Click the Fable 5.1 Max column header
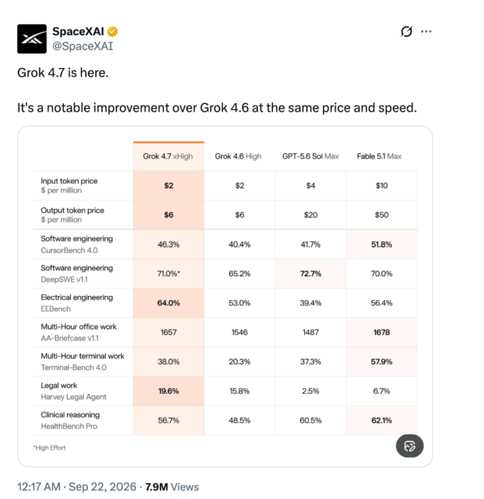 coord(379,156)
